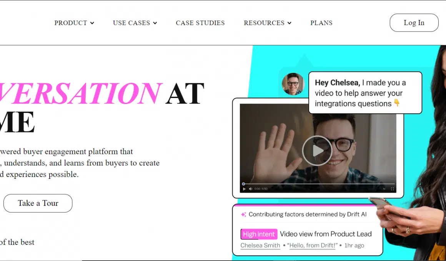Expand the PRODUCT dropdown menu
The height and width of the screenshot is (261, 446).
(74, 23)
